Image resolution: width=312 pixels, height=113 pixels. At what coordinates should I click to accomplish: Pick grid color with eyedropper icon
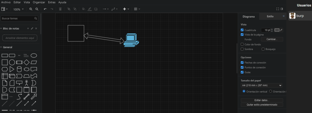tap(281, 30)
